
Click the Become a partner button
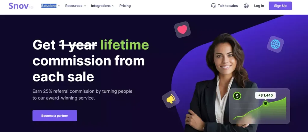55,115
